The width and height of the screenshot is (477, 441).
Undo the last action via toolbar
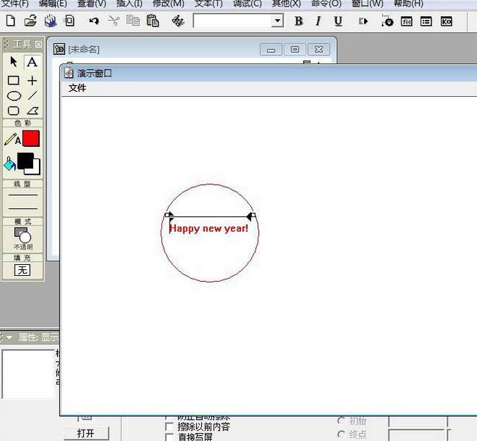pyautogui.click(x=94, y=21)
